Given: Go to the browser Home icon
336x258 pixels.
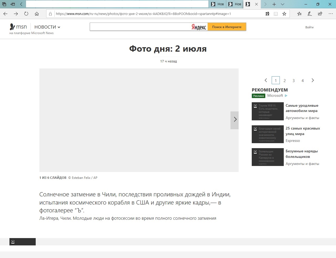Looking at the screenshot, I should point(37,14).
